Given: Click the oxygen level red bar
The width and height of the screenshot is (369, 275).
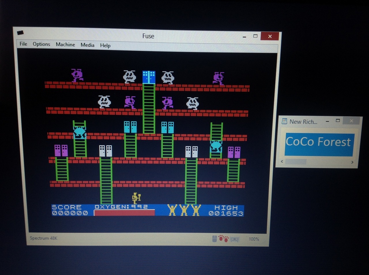Looking at the screenshot, I should coord(124,213).
